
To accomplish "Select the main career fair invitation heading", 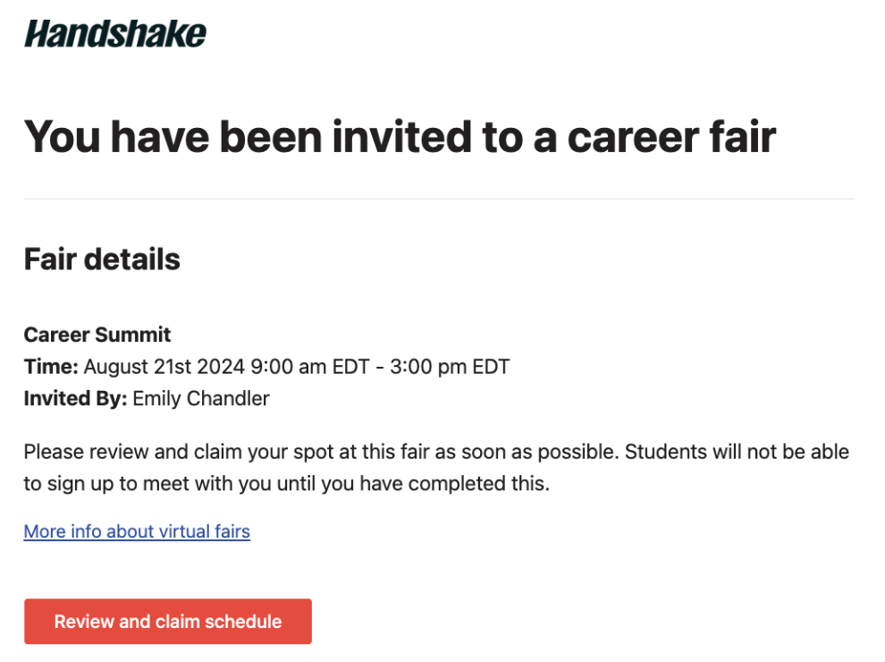I will (400, 137).
